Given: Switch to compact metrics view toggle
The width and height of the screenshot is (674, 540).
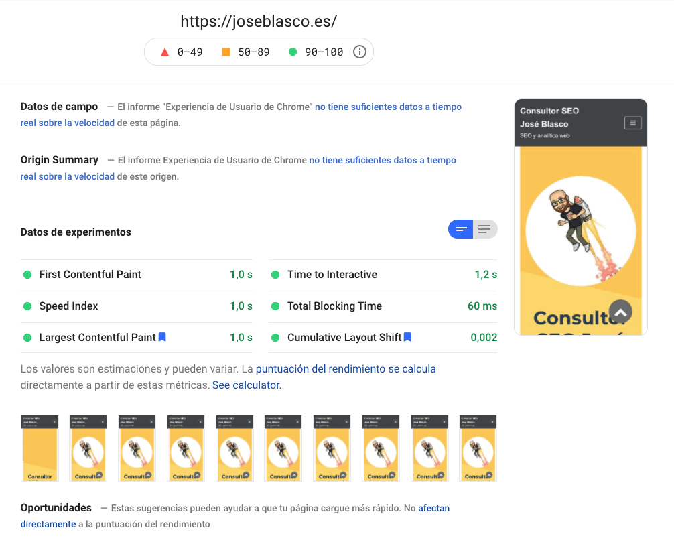Looking at the screenshot, I should point(461,229).
